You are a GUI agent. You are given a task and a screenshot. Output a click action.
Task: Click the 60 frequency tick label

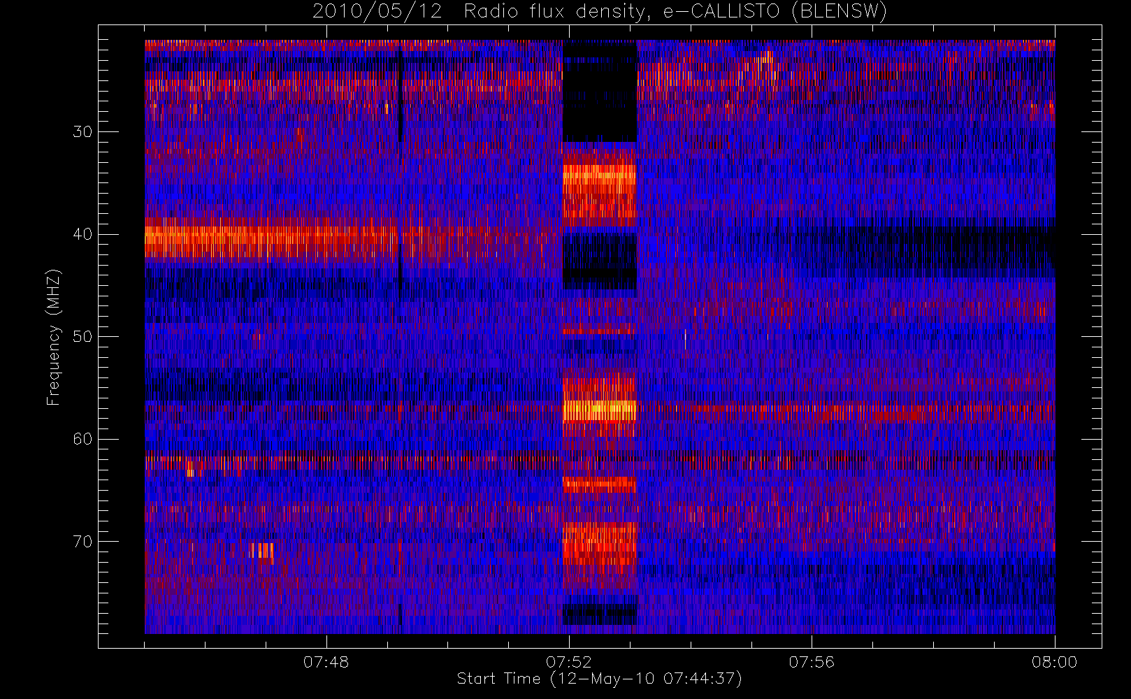click(x=82, y=439)
